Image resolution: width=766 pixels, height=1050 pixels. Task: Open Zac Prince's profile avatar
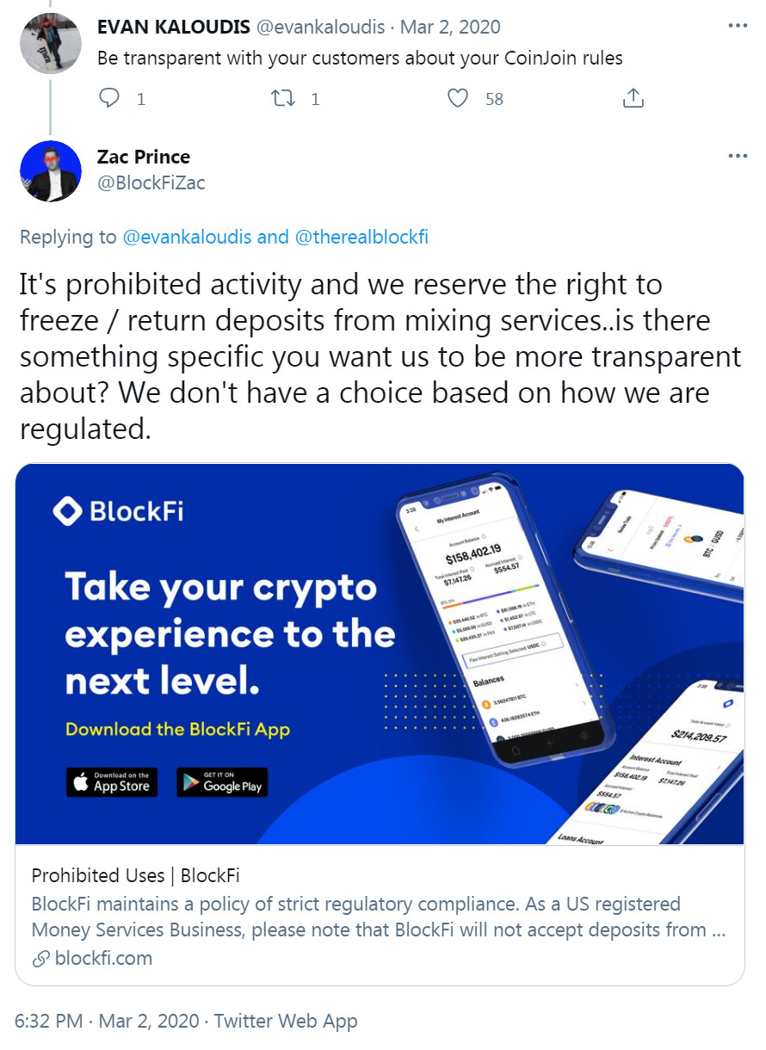pyautogui.click(x=50, y=172)
